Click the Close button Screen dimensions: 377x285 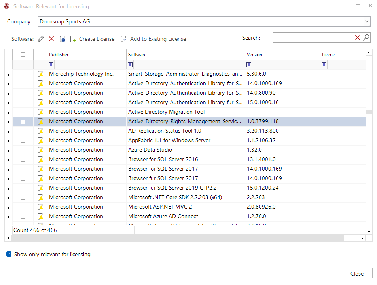(x=357, y=273)
